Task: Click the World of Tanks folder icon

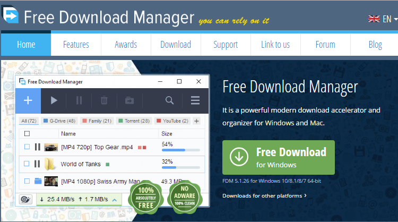Action: [49, 164]
